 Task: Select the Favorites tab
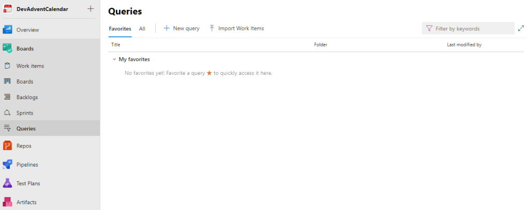click(120, 28)
